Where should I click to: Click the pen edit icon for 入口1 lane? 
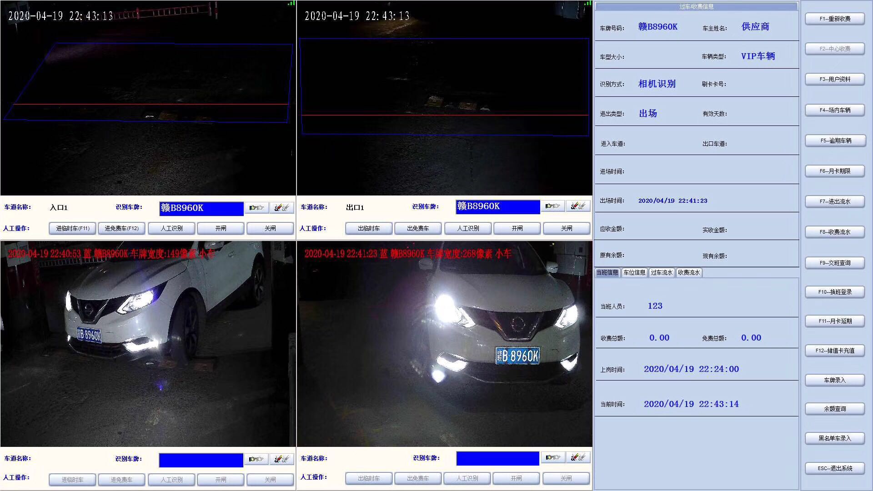281,208
